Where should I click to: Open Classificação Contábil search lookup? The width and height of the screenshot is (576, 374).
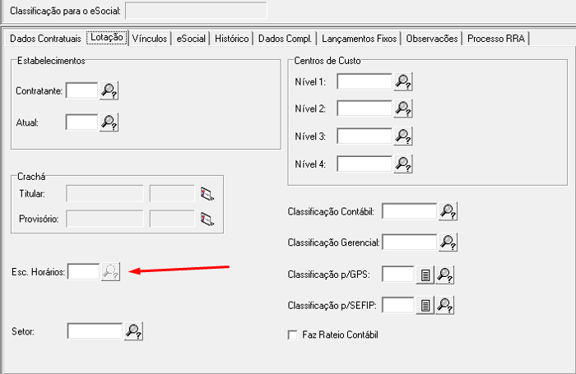point(448,212)
